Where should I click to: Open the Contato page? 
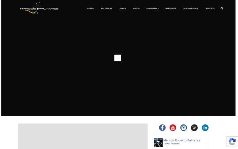(x=210, y=9)
